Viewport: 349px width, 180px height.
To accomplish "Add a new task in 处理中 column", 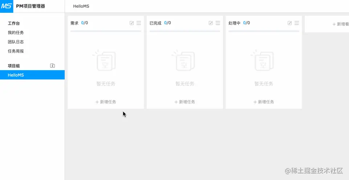I will pyautogui.click(x=264, y=102).
